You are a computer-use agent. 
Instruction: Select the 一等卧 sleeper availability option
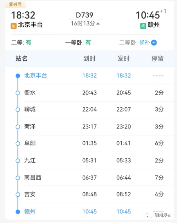[x=78, y=42]
